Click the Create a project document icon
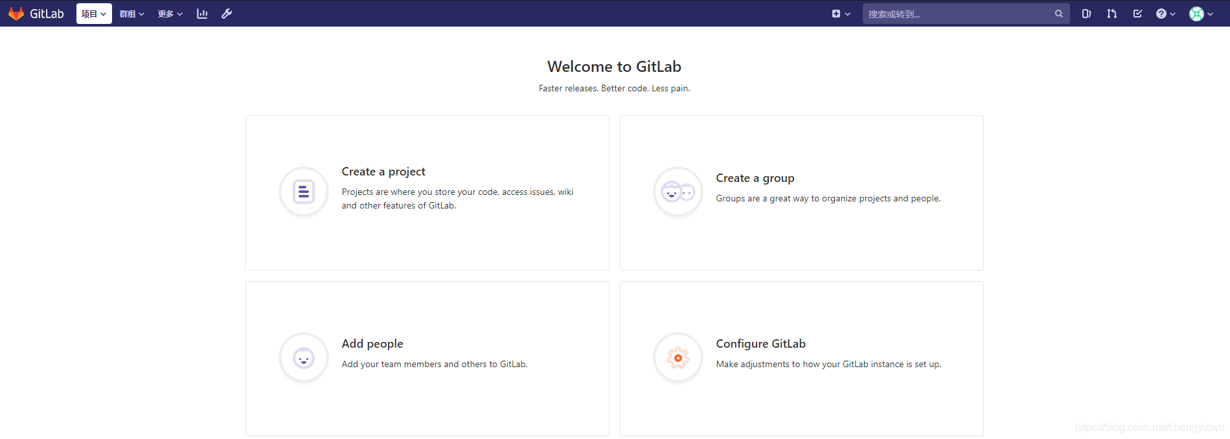 click(x=303, y=192)
